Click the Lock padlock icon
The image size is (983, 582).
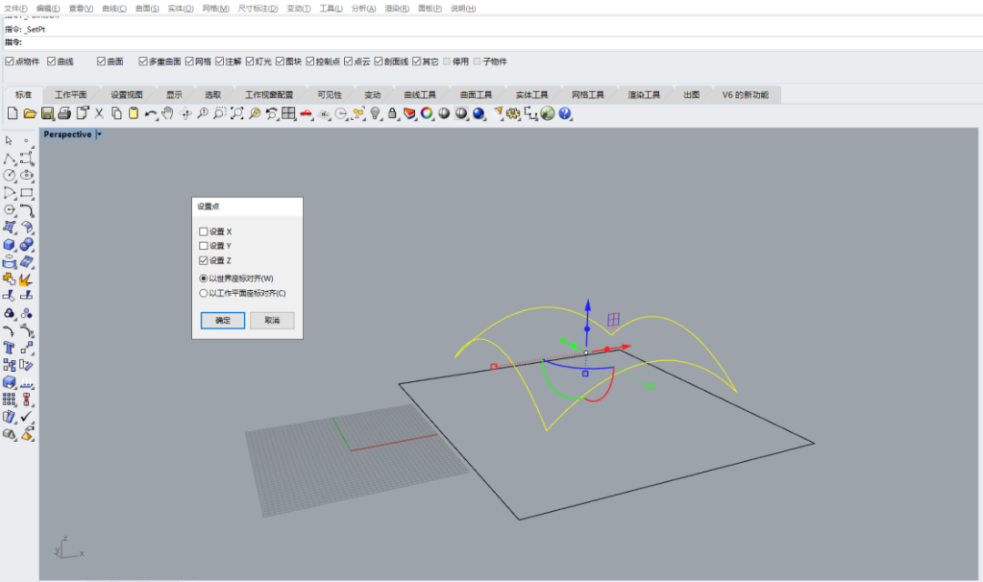point(392,114)
